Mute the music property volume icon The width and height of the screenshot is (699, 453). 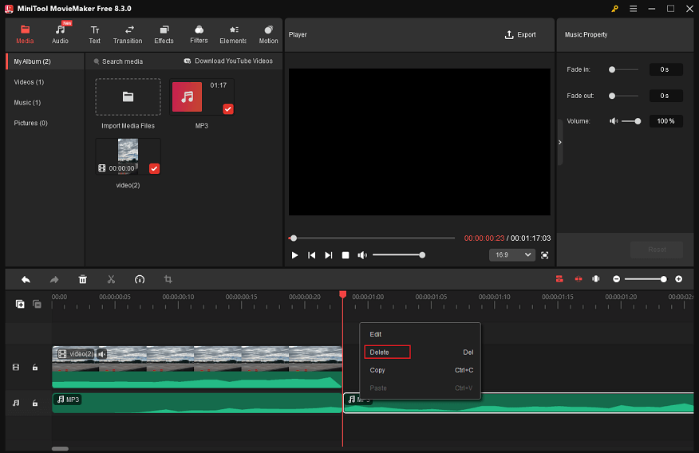pyautogui.click(x=614, y=121)
